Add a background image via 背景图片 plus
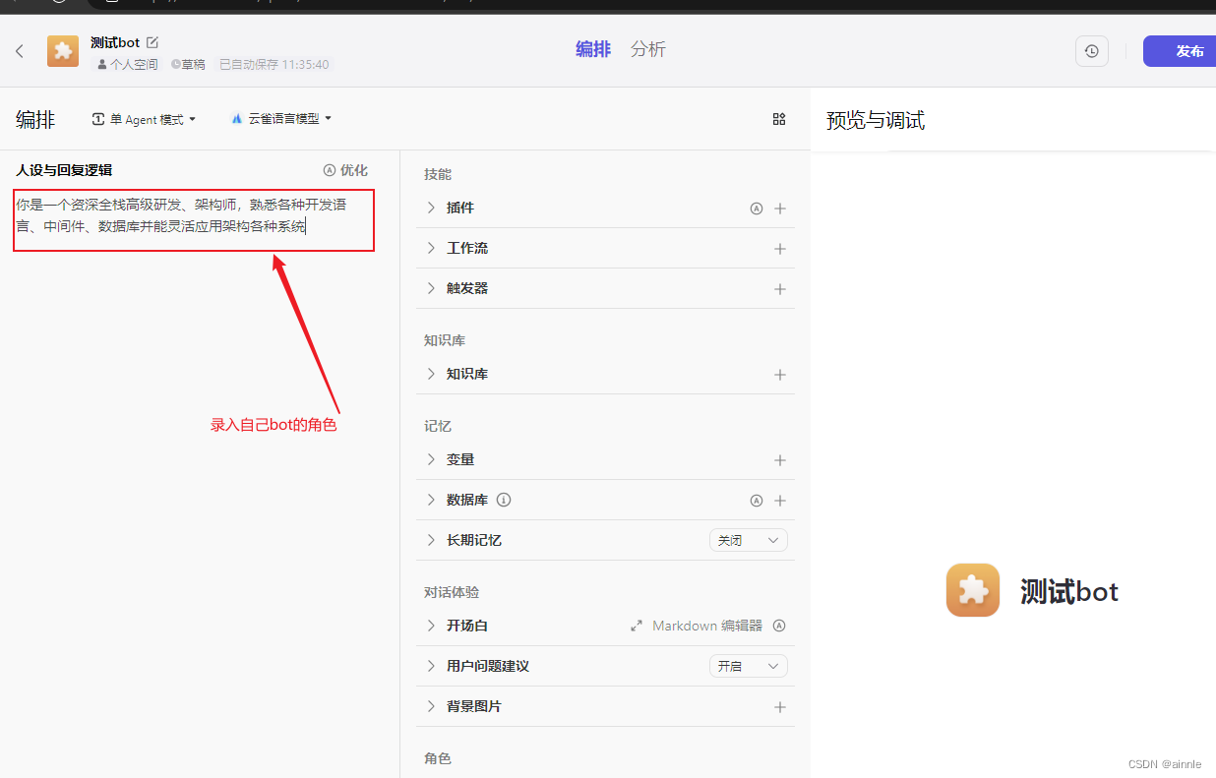The width and height of the screenshot is (1216, 778). point(780,707)
